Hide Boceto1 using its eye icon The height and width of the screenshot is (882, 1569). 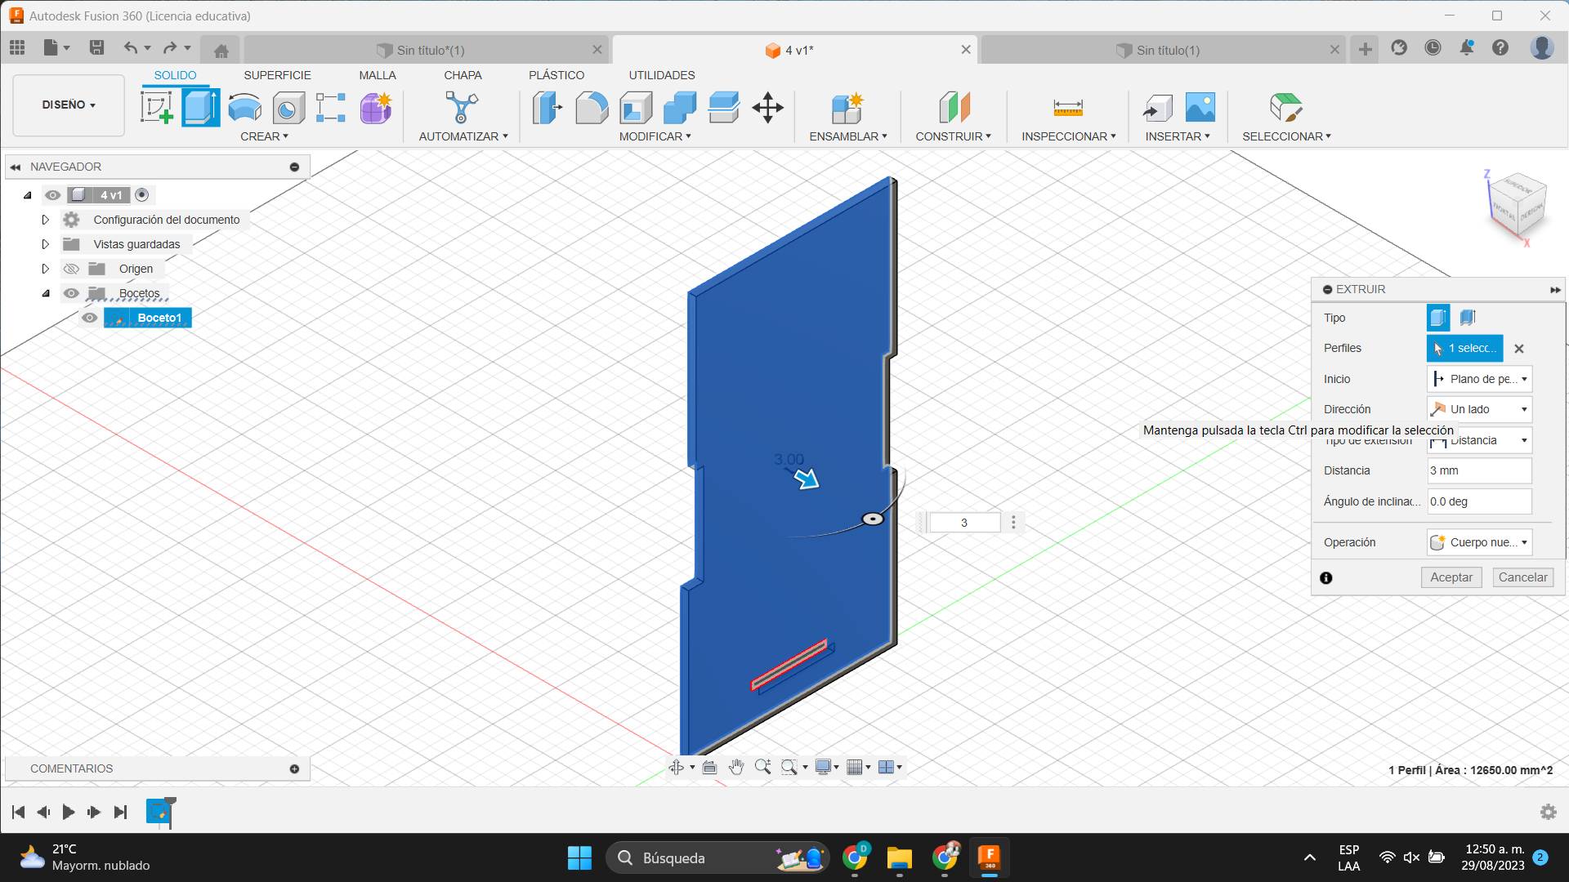point(90,318)
